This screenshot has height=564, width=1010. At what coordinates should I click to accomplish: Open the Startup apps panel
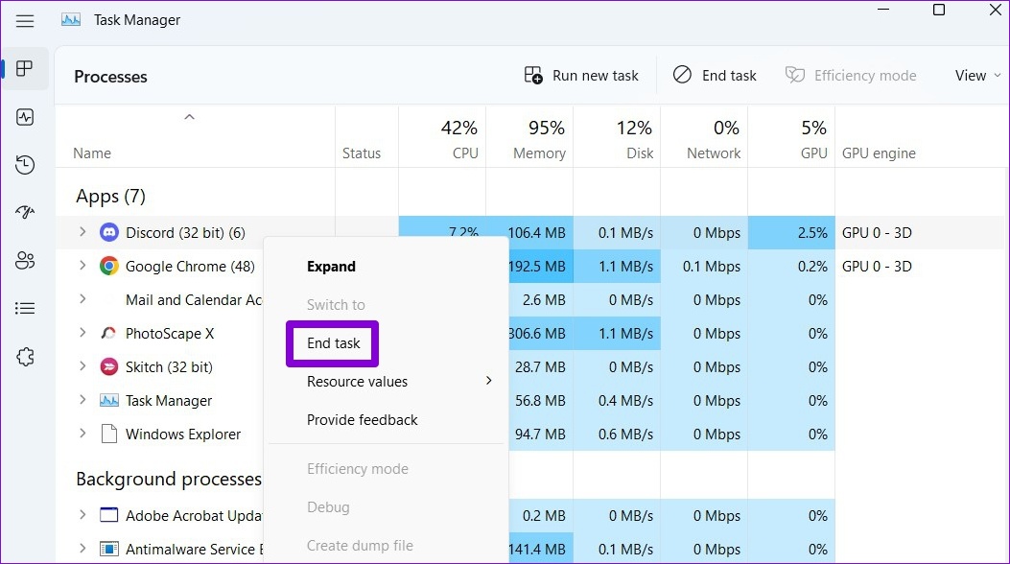point(25,212)
